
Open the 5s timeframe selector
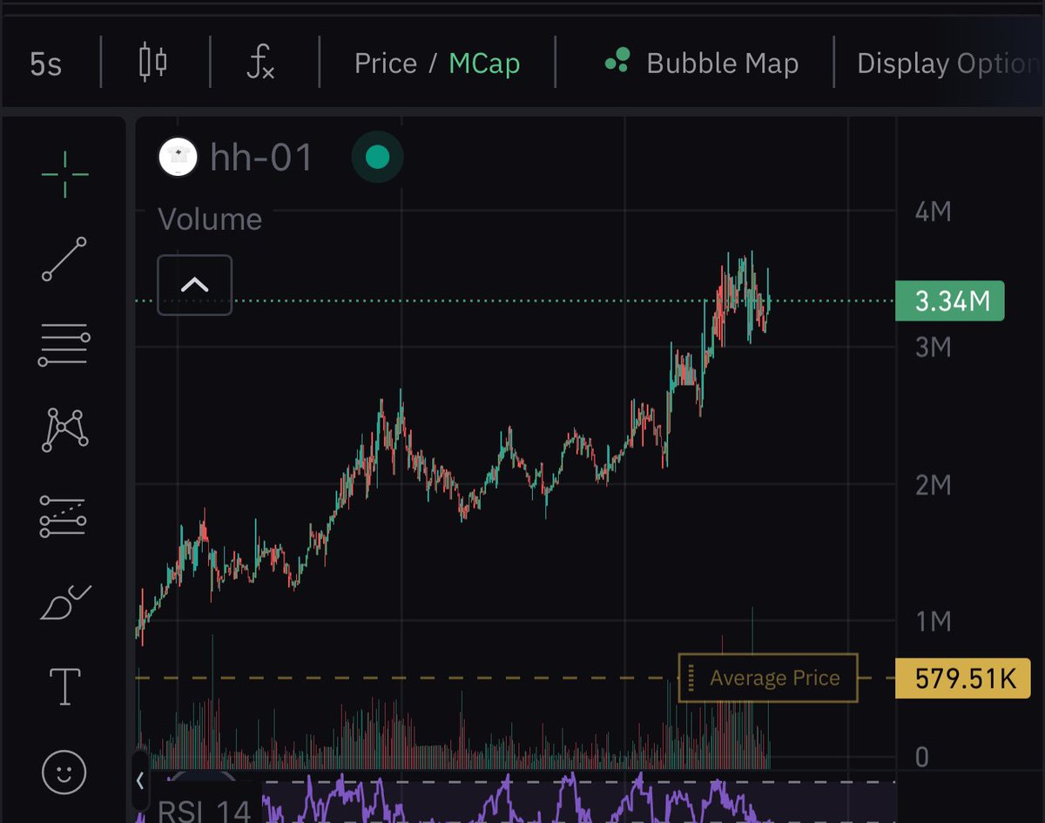click(46, 64)
